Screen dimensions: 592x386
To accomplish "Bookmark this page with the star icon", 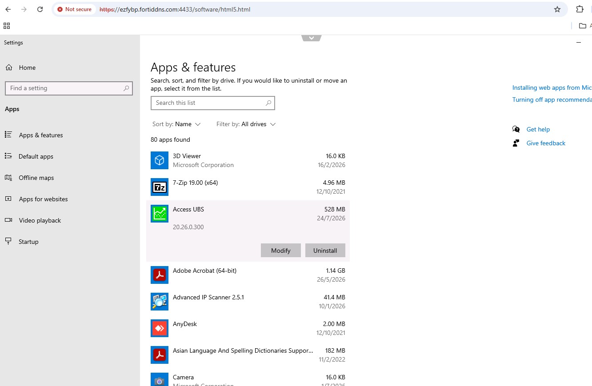I will point(557,9).
